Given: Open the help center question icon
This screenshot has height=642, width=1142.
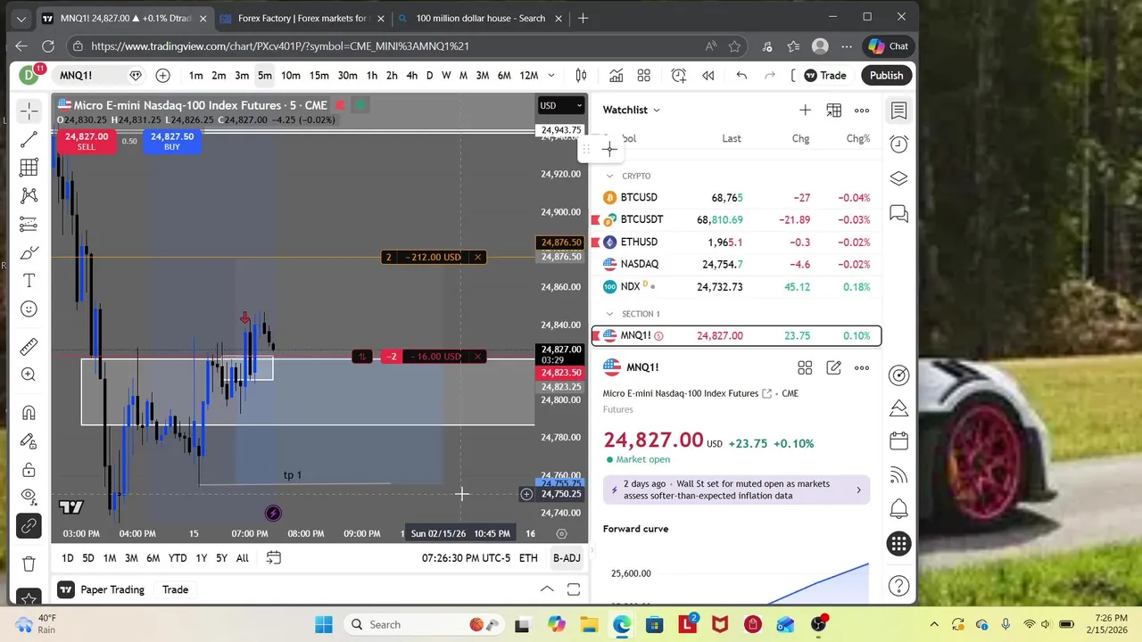Looking at the screenshot, I should click(898, 586).
